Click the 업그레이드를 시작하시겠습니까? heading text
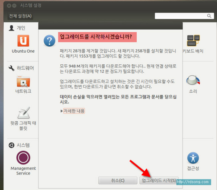Image resolution: width=217 pixels, height=190 pixels. click(x=97, y=37)
